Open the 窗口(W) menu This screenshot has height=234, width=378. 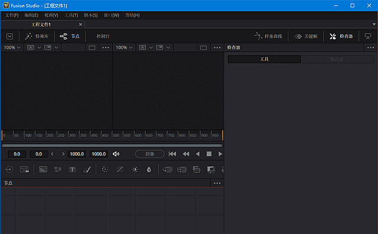pyautogui.click(x=112, y=15)
